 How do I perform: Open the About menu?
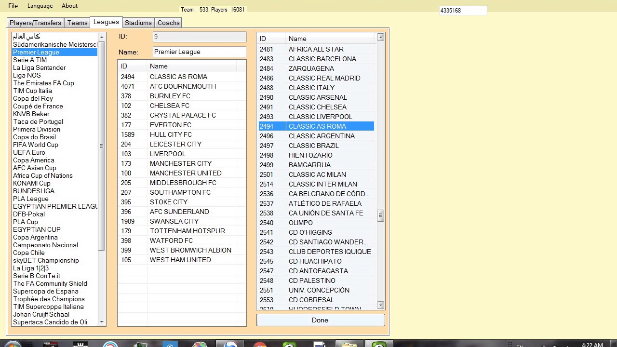[69, 6]
